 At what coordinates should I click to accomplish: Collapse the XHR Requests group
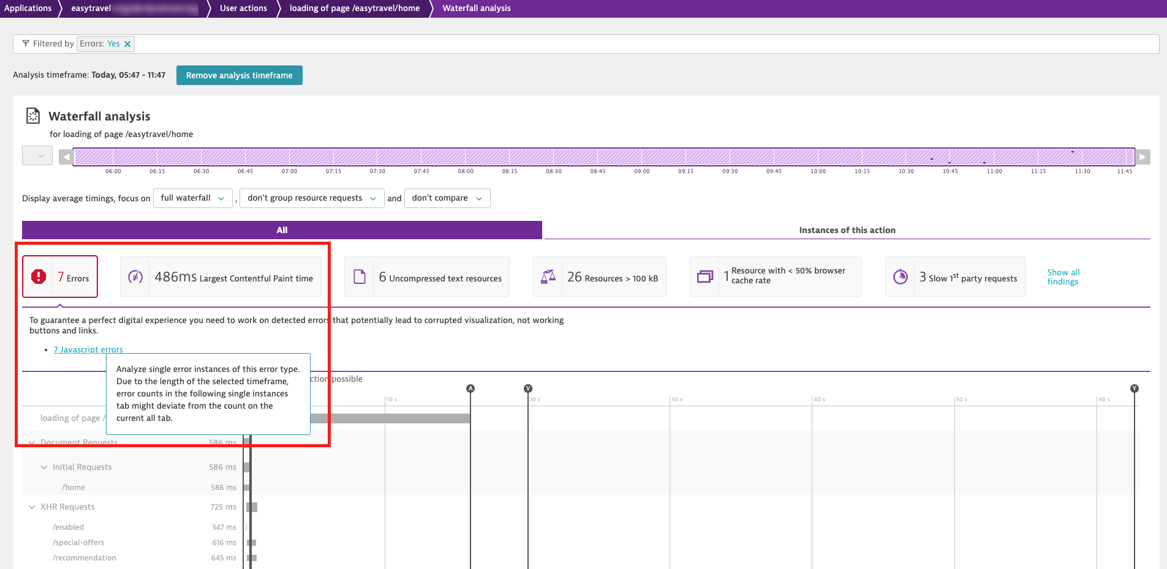[32, 507]
